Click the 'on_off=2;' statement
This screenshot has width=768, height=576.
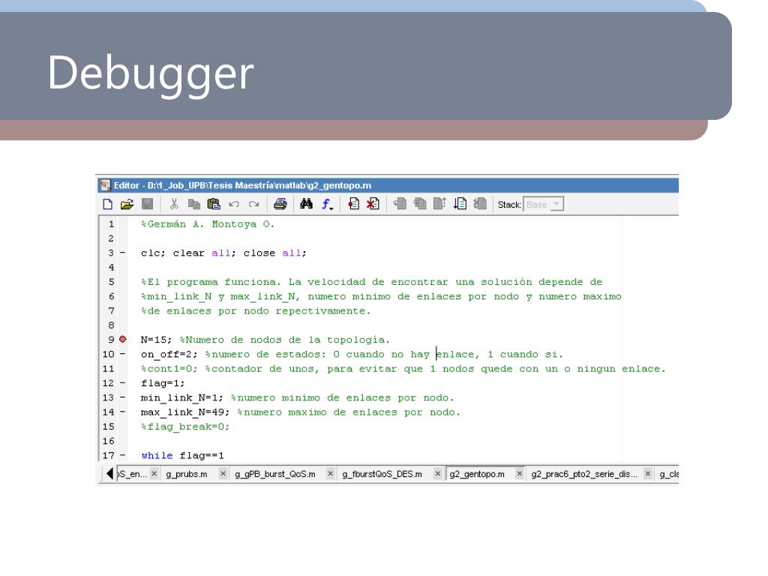169,354
